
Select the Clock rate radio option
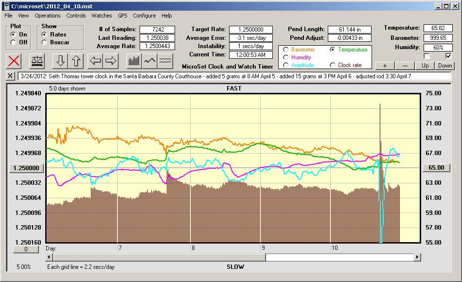(x=332, y=65)
